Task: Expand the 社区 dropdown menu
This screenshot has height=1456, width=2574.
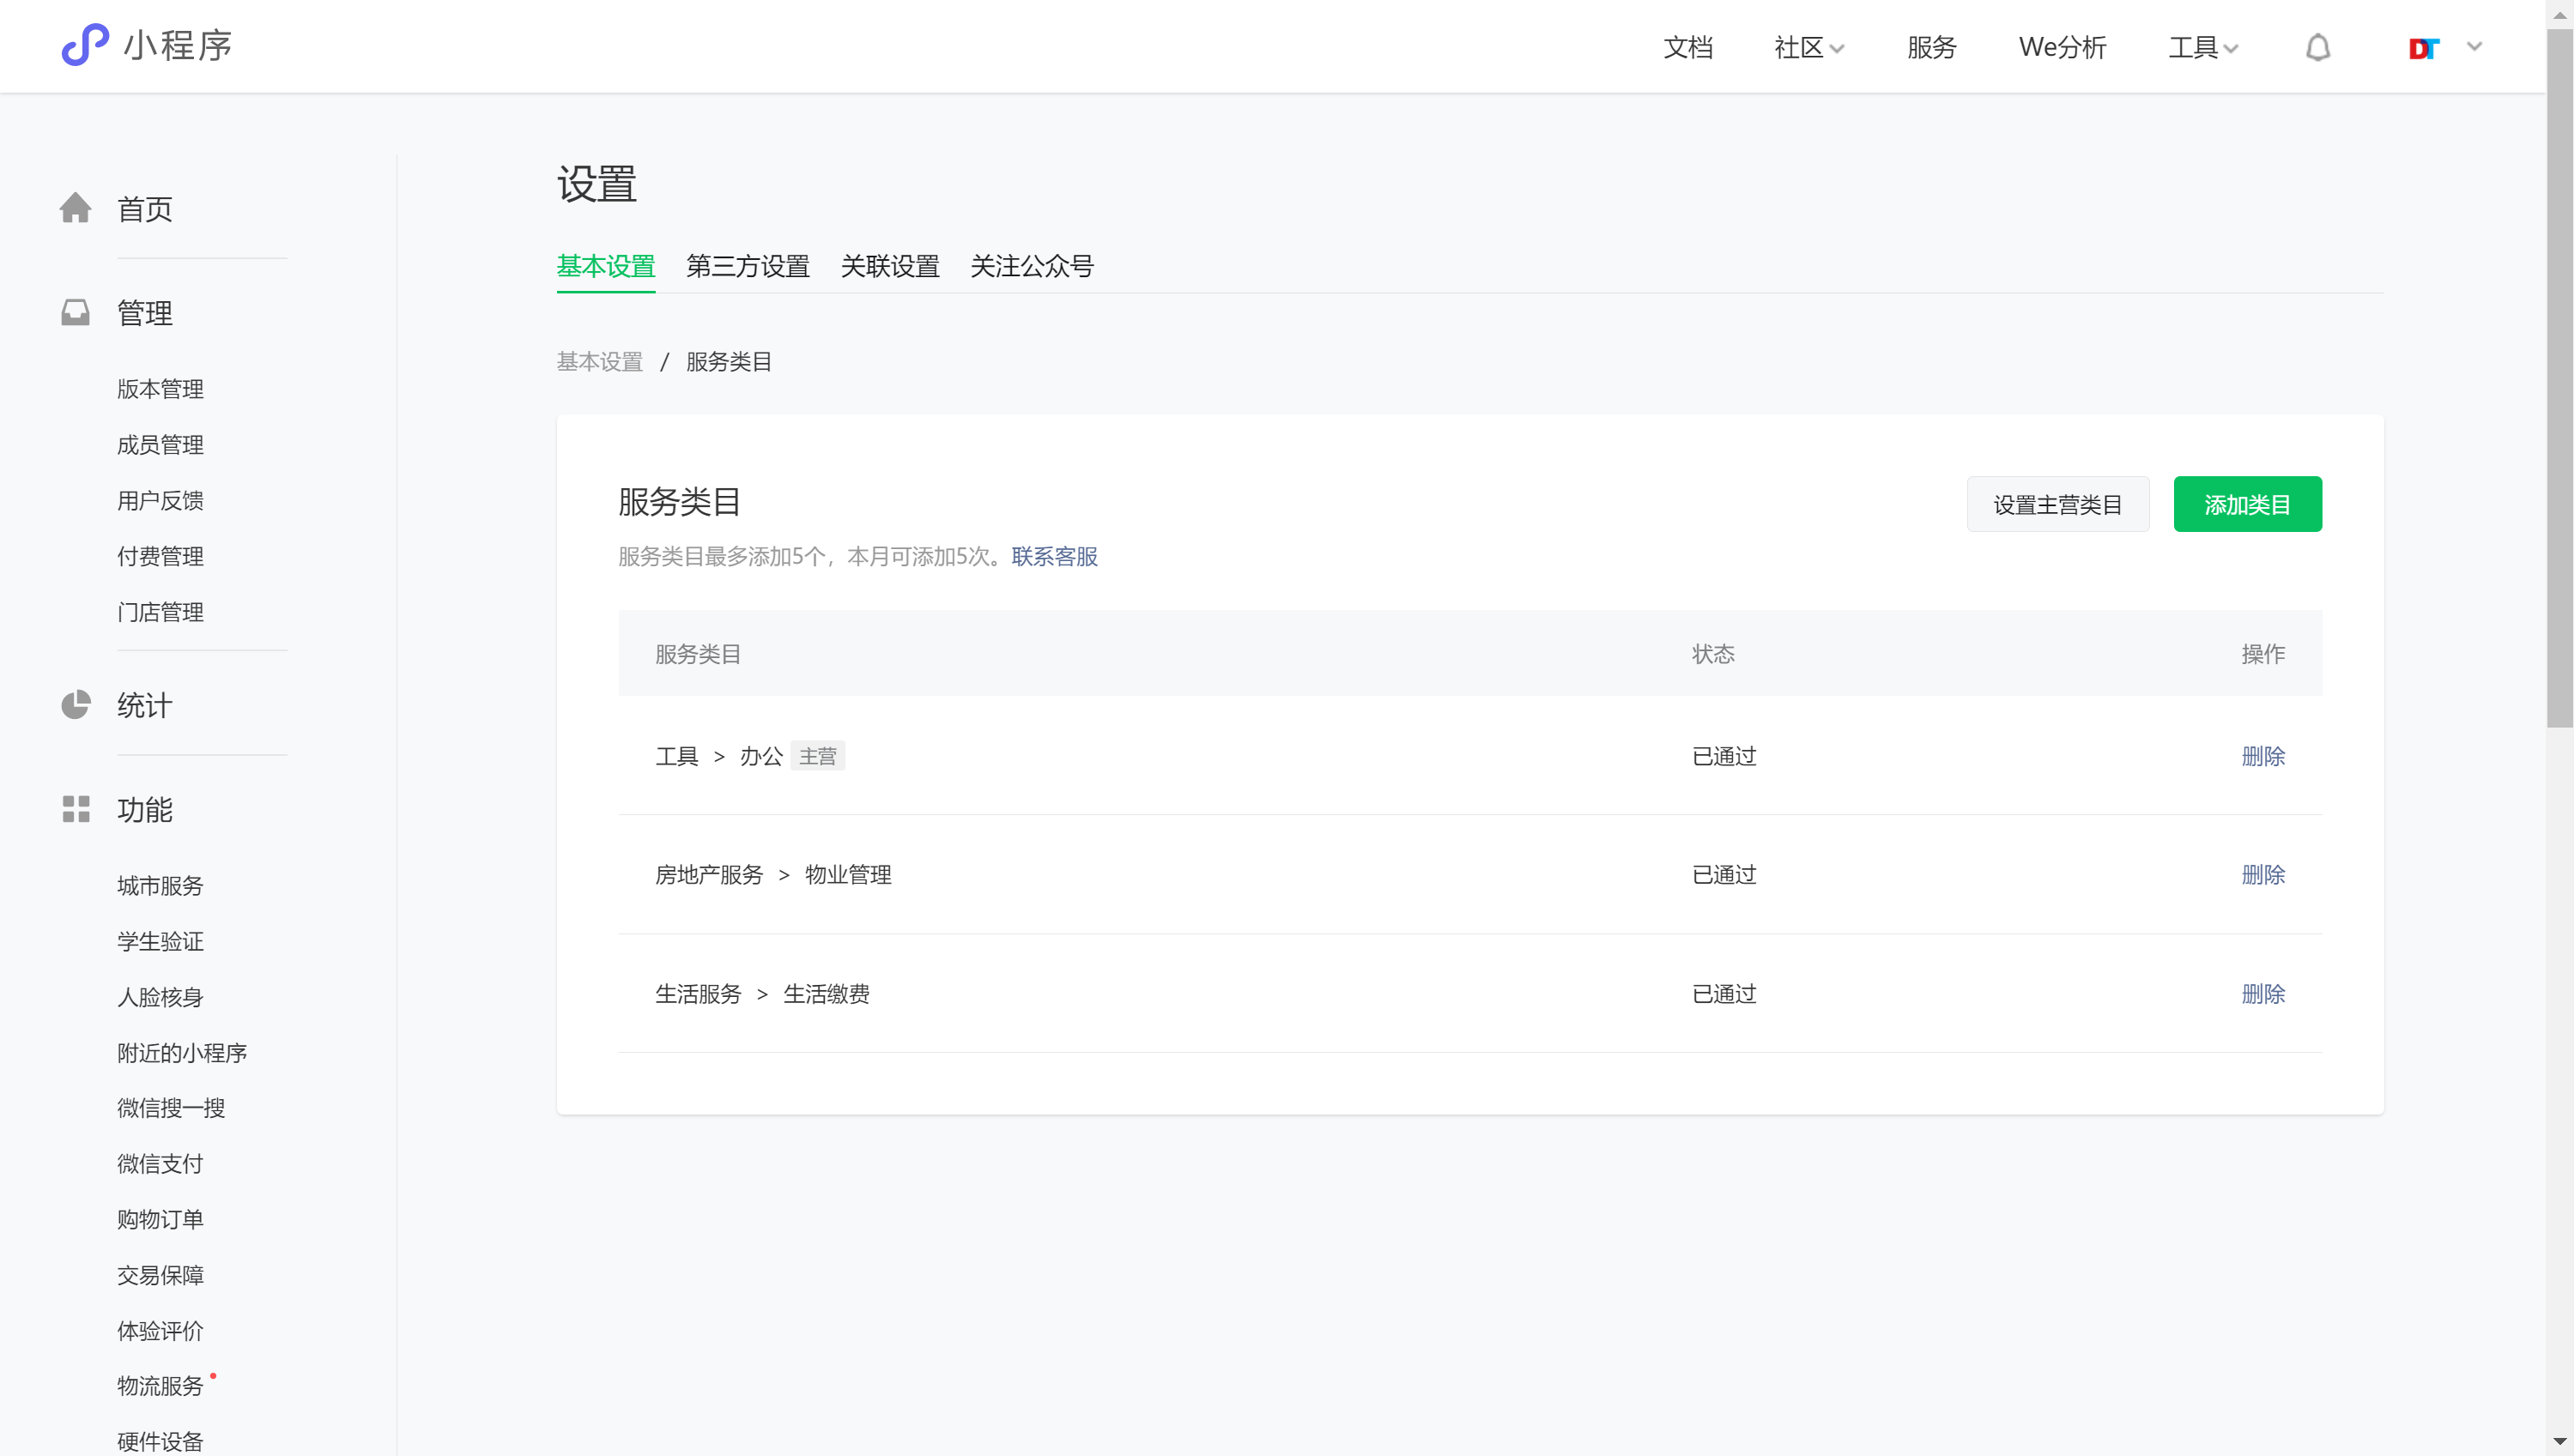Action: 1808,47
